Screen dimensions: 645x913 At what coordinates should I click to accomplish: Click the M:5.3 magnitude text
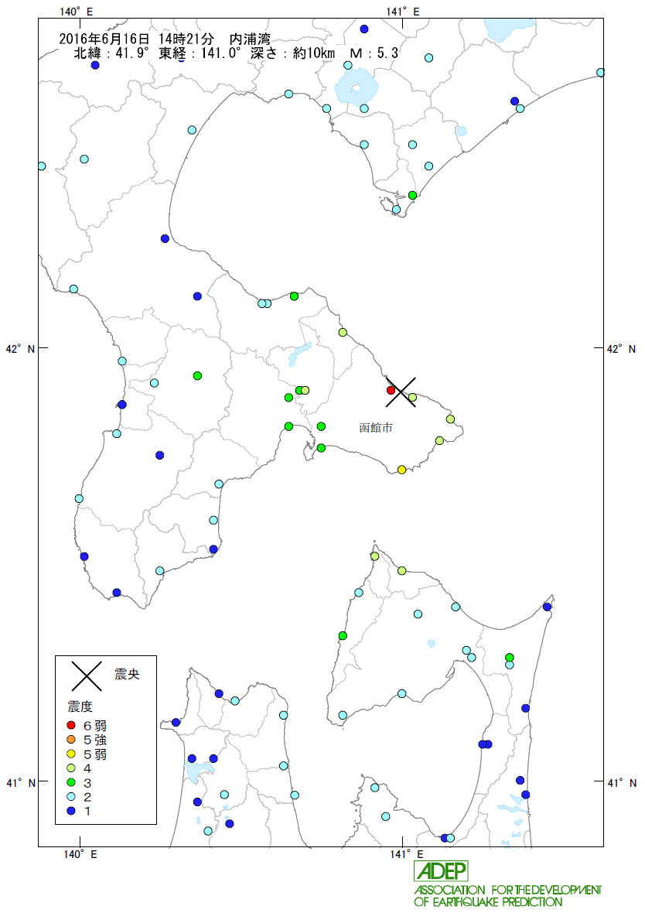point(374,53)
